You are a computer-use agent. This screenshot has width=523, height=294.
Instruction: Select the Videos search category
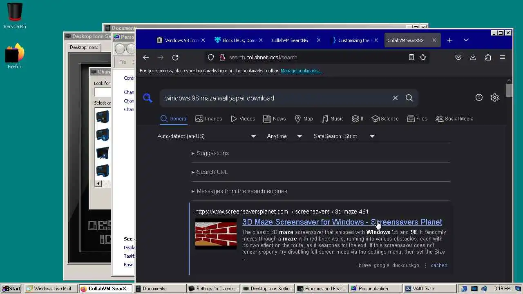243,119
